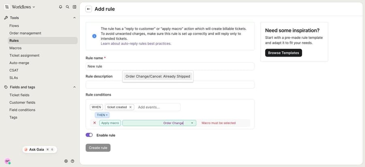Toggle the Enable rule switch
The image size is (365, 167).
89,135
